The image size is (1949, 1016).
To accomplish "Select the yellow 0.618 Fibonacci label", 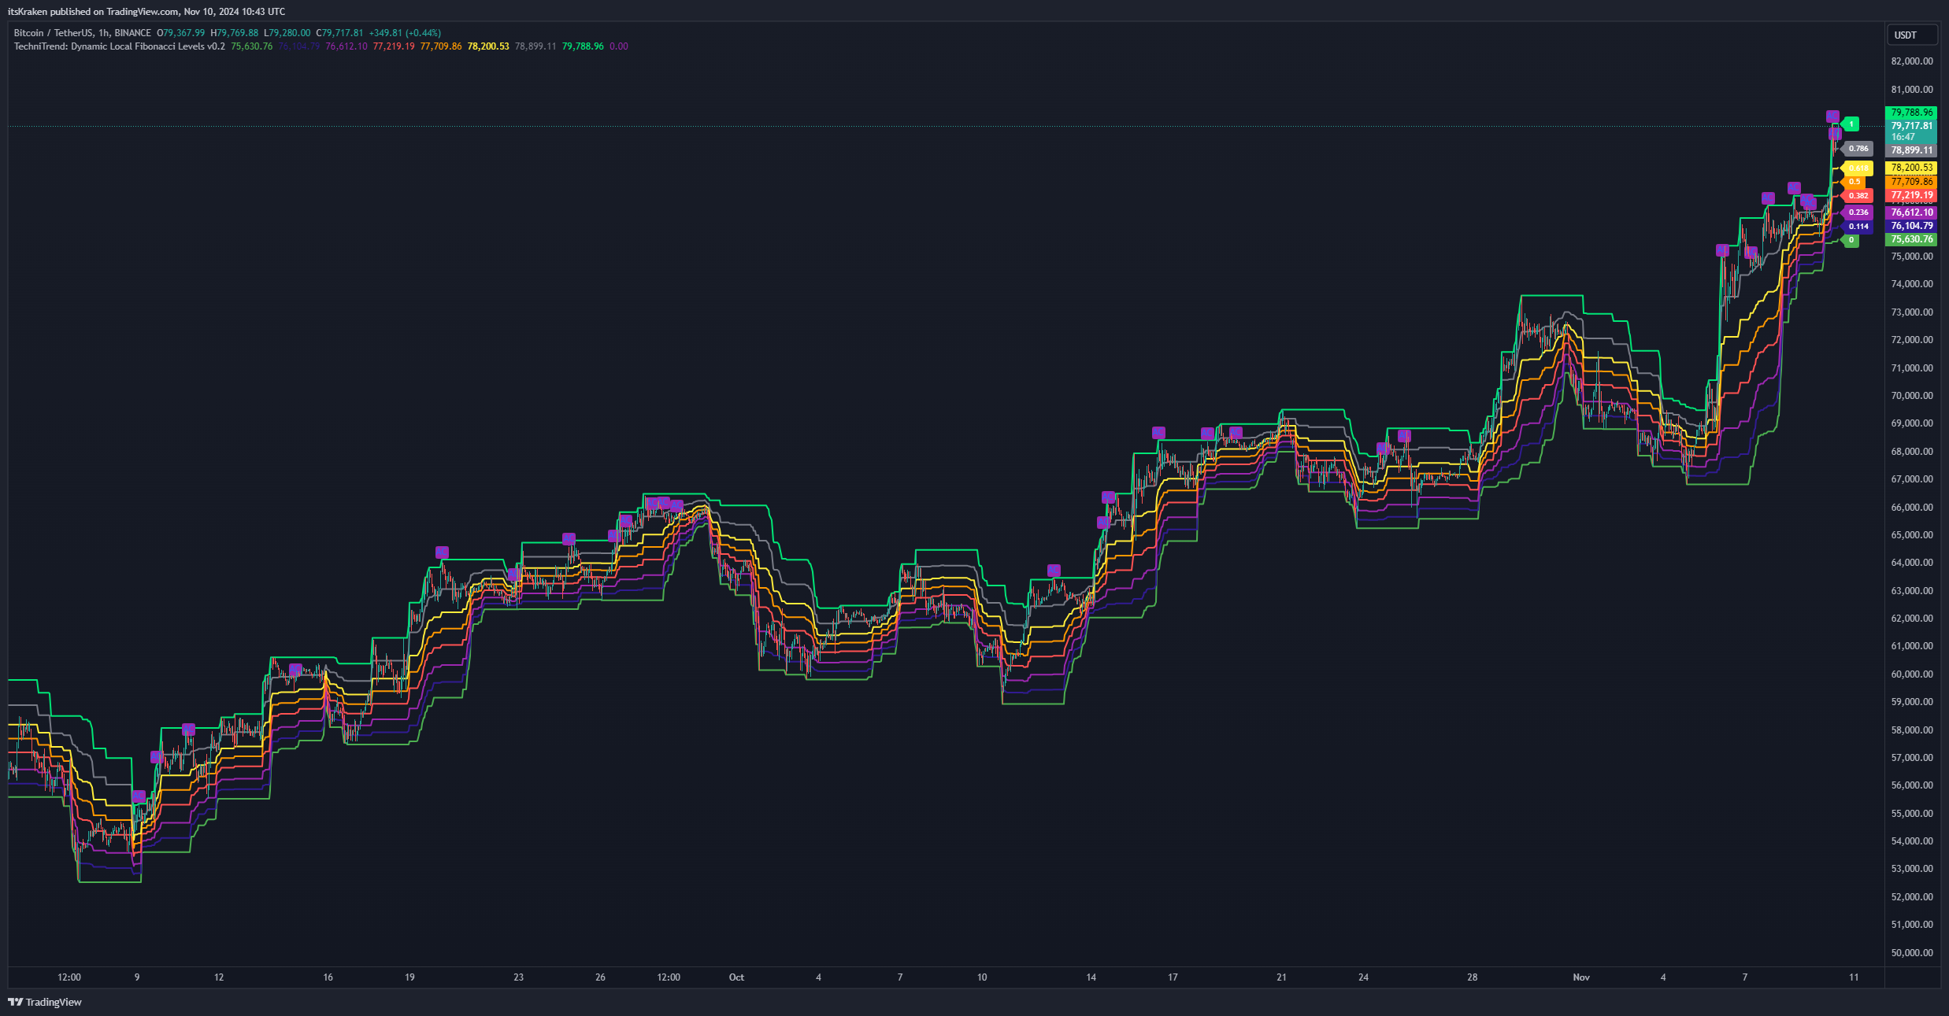I will pyautogui.click(x=1858, y=168).
